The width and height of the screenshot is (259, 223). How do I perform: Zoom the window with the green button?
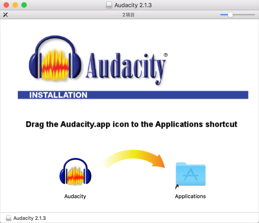point(24,5)
